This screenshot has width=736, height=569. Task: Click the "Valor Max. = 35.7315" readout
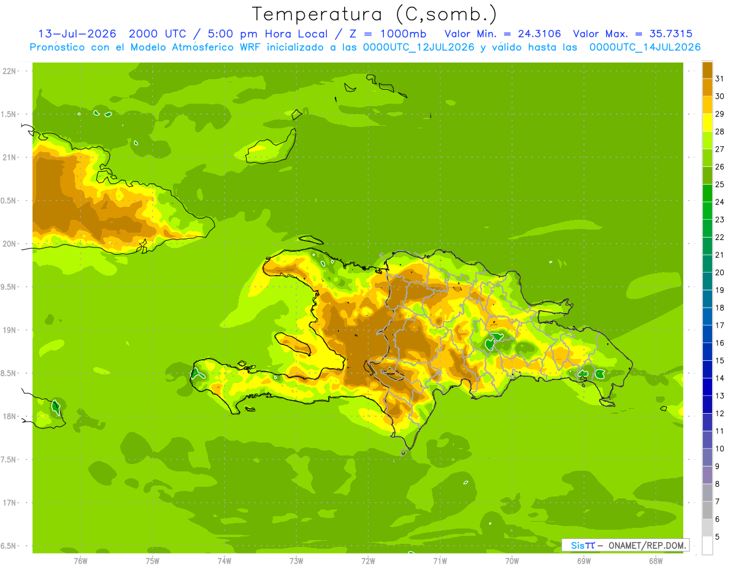[633, 34]
